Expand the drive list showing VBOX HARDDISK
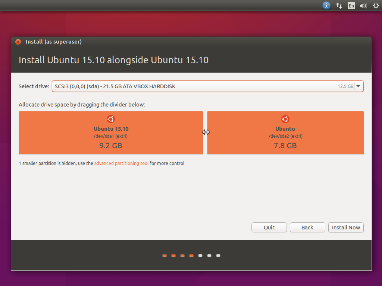Screen dimensions: 382x286 tap(358, 86)
